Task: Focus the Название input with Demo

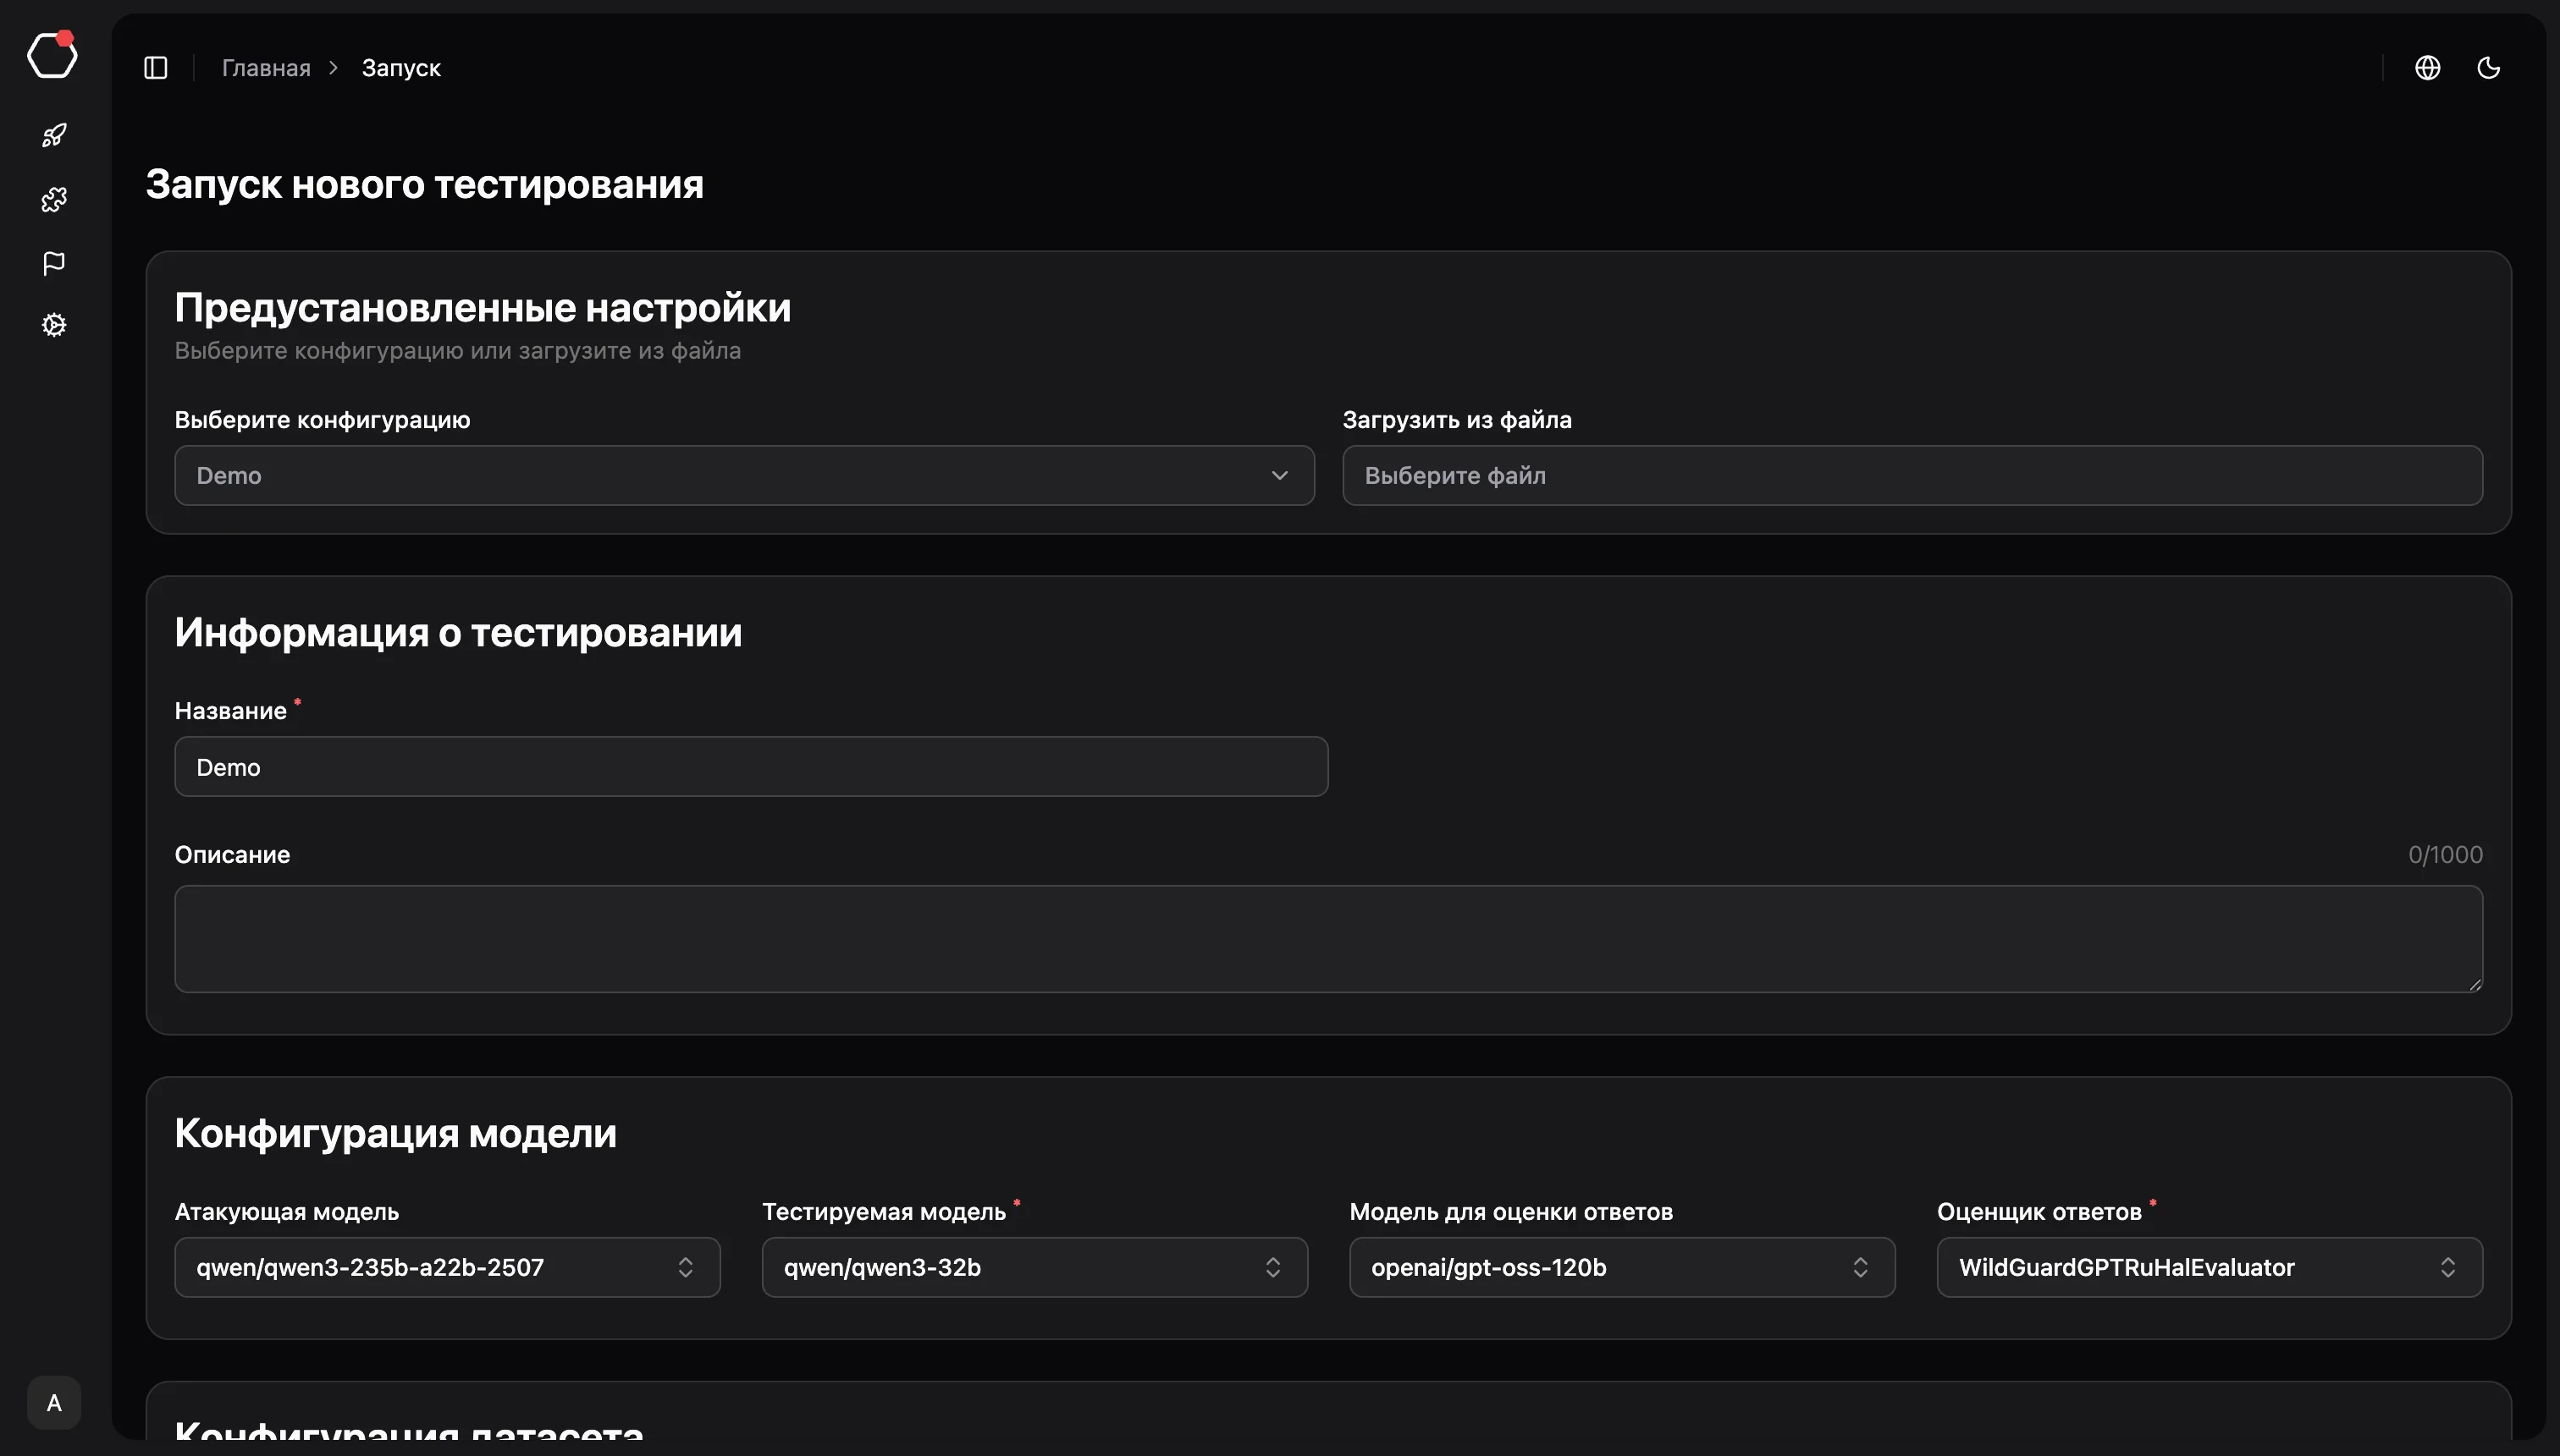Action: coord(750,767)
